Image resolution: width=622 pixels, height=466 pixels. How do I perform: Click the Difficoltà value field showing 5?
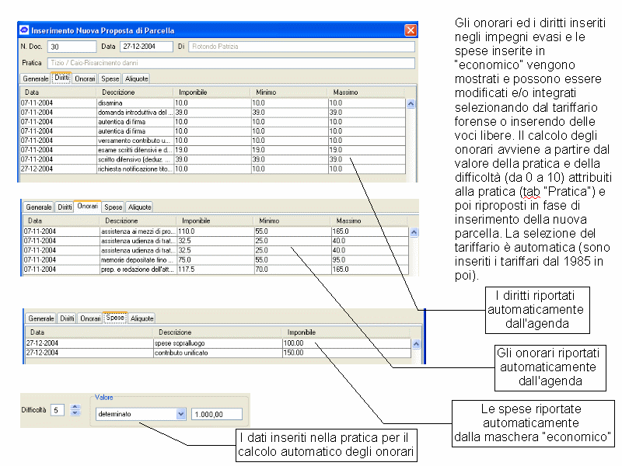tap(57, 410)
